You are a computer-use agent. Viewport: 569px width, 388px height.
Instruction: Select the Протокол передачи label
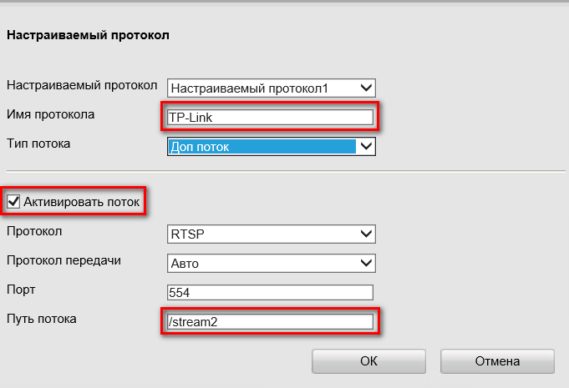[64, 260]
